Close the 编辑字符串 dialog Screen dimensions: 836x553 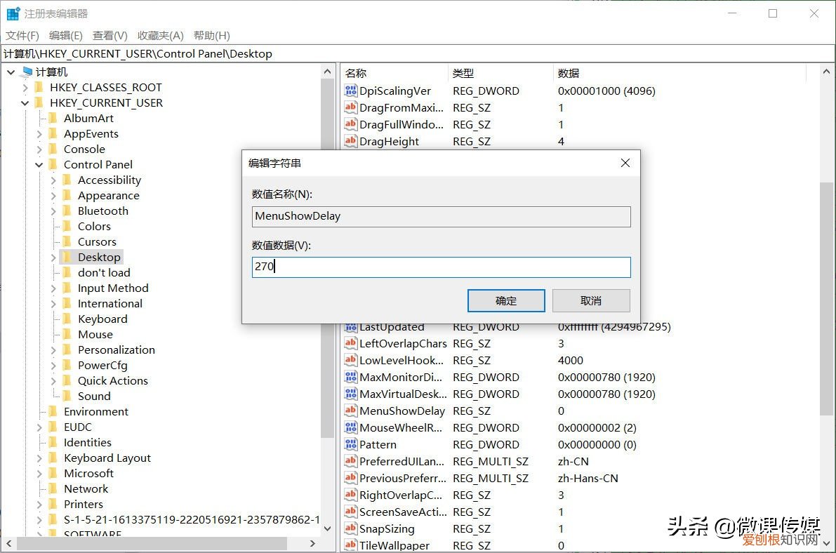625,163
